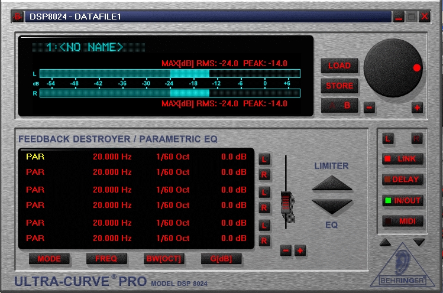
Task: Select PAR in the sixth filter row
Action: pos(35,238)
